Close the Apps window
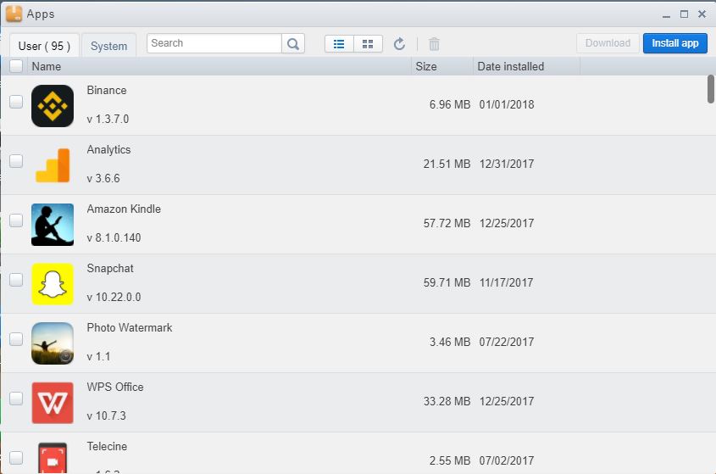This screenshot has height=474, width=716. [x=702, y=14]
